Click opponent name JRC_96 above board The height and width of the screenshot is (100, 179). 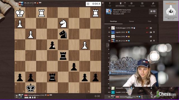point(27,3)
